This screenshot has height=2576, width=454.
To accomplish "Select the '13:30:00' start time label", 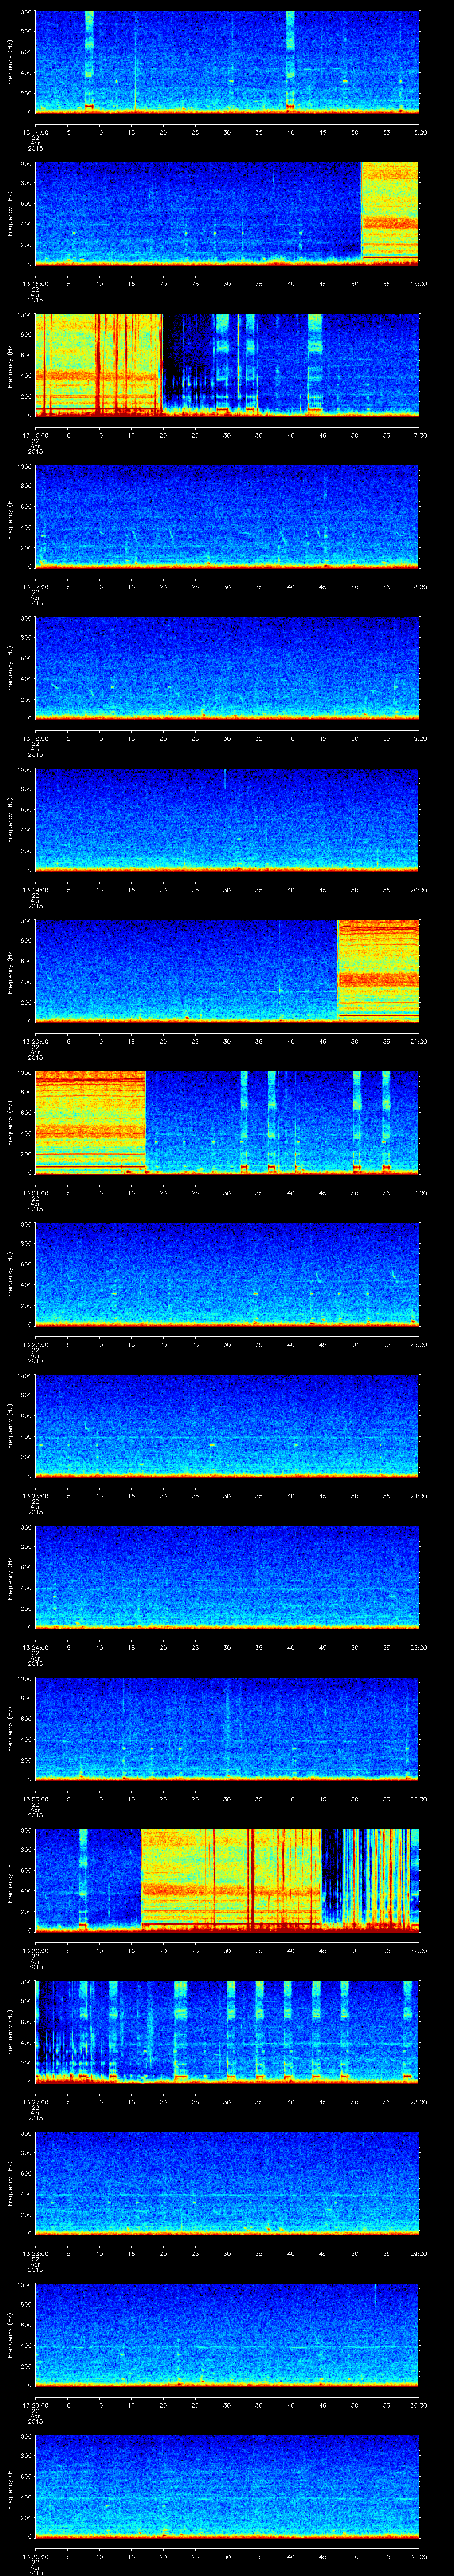I will [35, 2556].
